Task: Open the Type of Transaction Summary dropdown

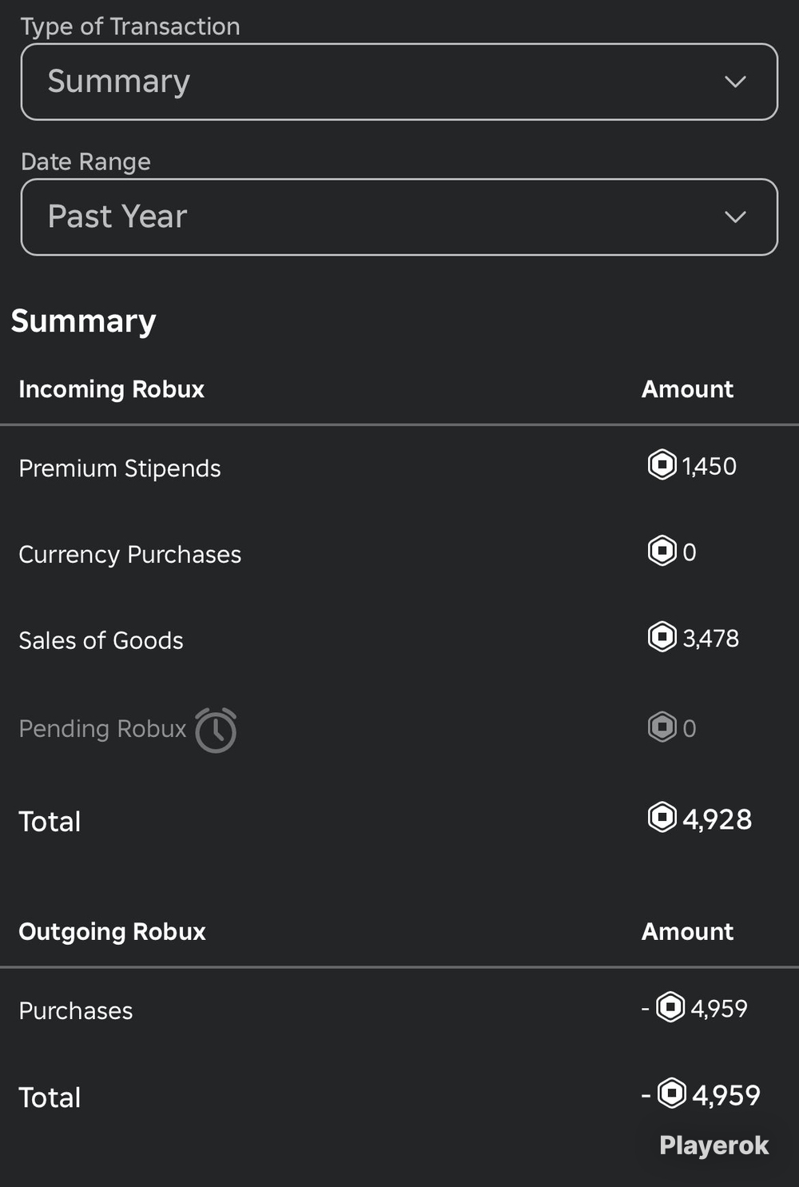Action: (399, 82)
